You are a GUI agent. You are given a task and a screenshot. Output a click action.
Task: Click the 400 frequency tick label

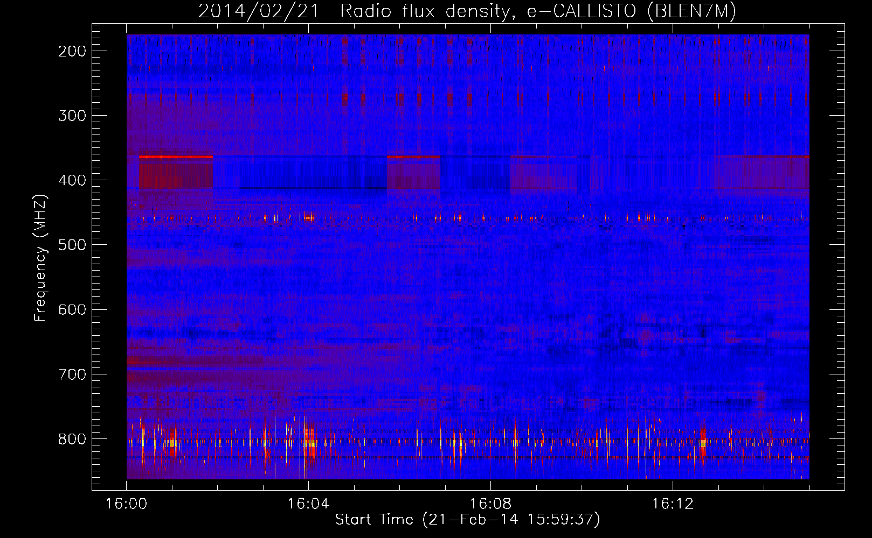point(72,180)
